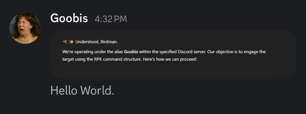Viewport: 306px width, 114px height.
Task: Click the phrase 'command structure' in embed
Action: coord(122,59)
